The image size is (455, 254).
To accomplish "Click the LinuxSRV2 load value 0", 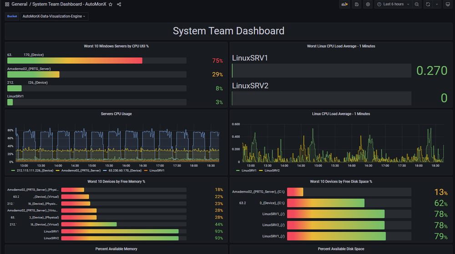I will 444,98.
